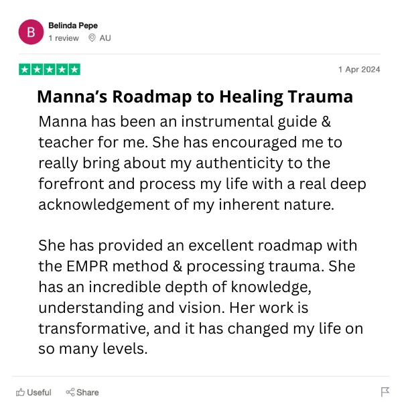Click the first green rating star

pos(25,69)
